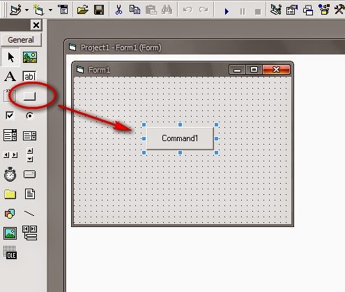Click the Open Project folder icon
Image resolution: width=345 pixels, height=292 pixels.
pos(83,10)
